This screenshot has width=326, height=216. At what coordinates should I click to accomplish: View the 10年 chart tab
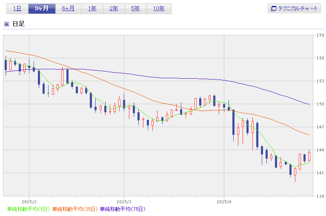159,9
